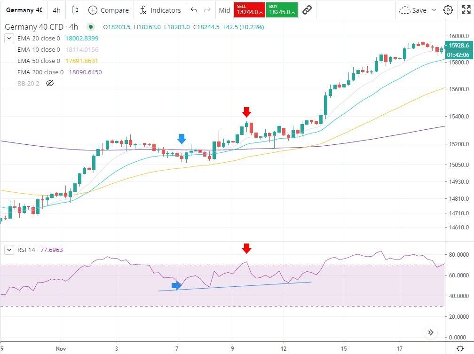Click the 15400.0 price axis label
The width and height of the screenshot is (474, 354).
(459, 117)
